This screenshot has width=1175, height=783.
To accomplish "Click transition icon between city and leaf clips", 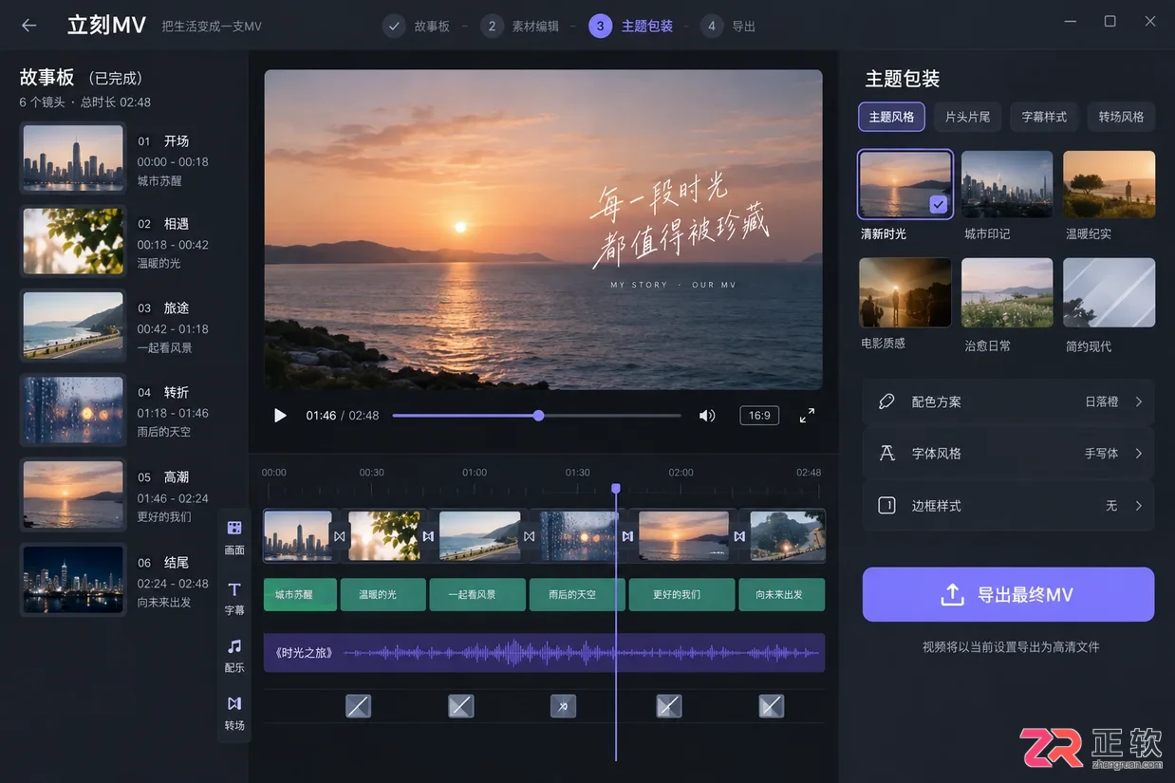I will click(x=339, y=536).
